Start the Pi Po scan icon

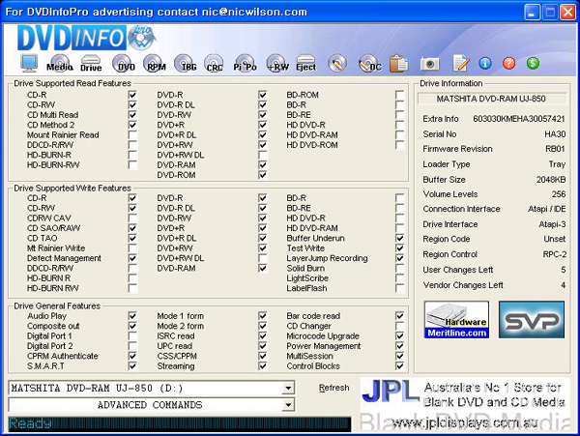(245, 63)
